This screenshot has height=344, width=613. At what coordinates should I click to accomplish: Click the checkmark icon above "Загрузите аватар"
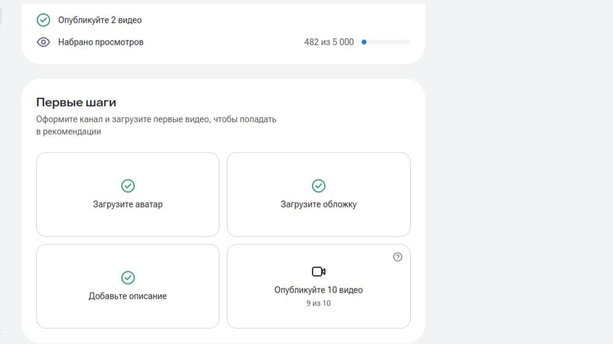click(x=128, y=185)
